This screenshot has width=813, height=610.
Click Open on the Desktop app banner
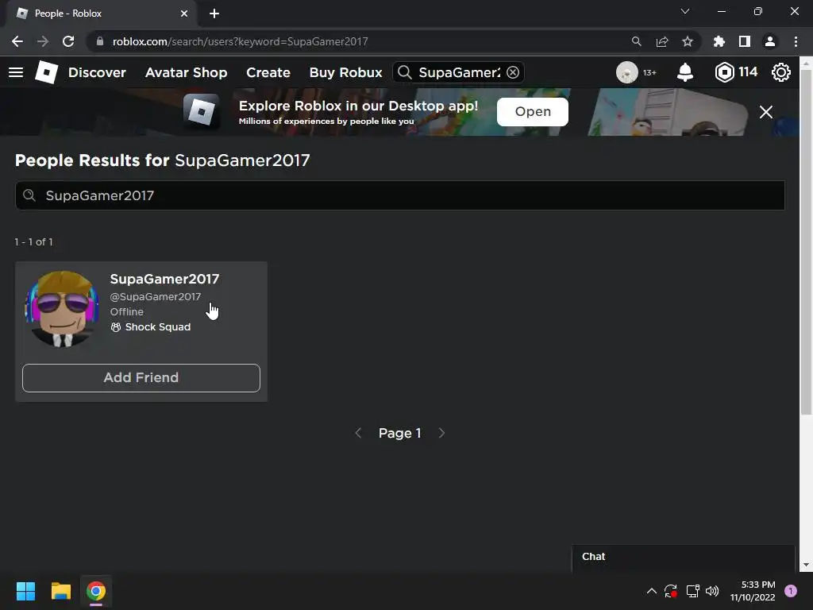[533, 111]
